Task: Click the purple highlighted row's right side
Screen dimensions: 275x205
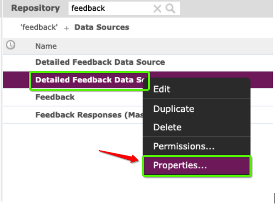Action: pyautogui.click(x=262, y=80)
